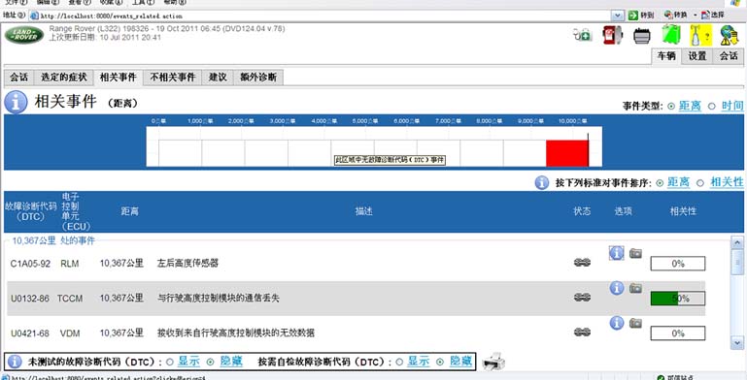Screen dimensions: 747x380
Task: Open info icon for U0132-86 row
Action: (x=617, y=288)
